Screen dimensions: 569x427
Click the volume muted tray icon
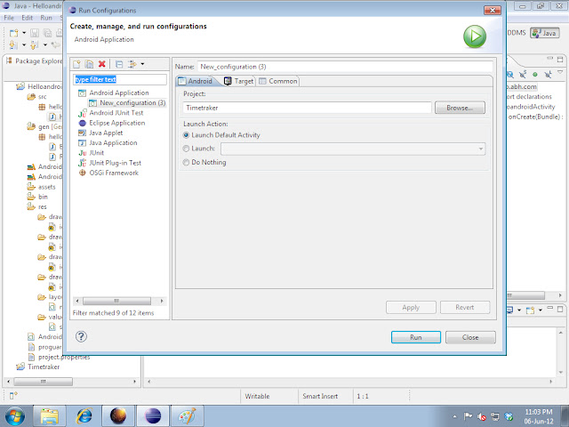pyautogui.click(x=482, y=417)
